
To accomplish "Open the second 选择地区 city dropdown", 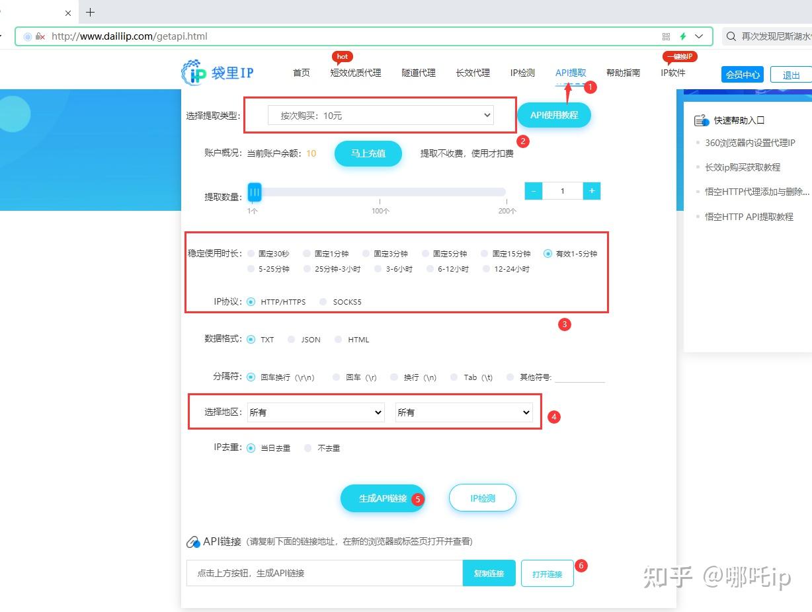I will 464,412.
